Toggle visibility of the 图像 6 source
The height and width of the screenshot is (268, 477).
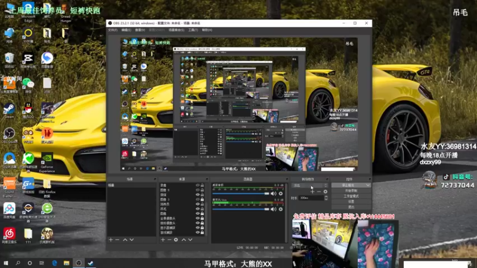coord(198,190)
